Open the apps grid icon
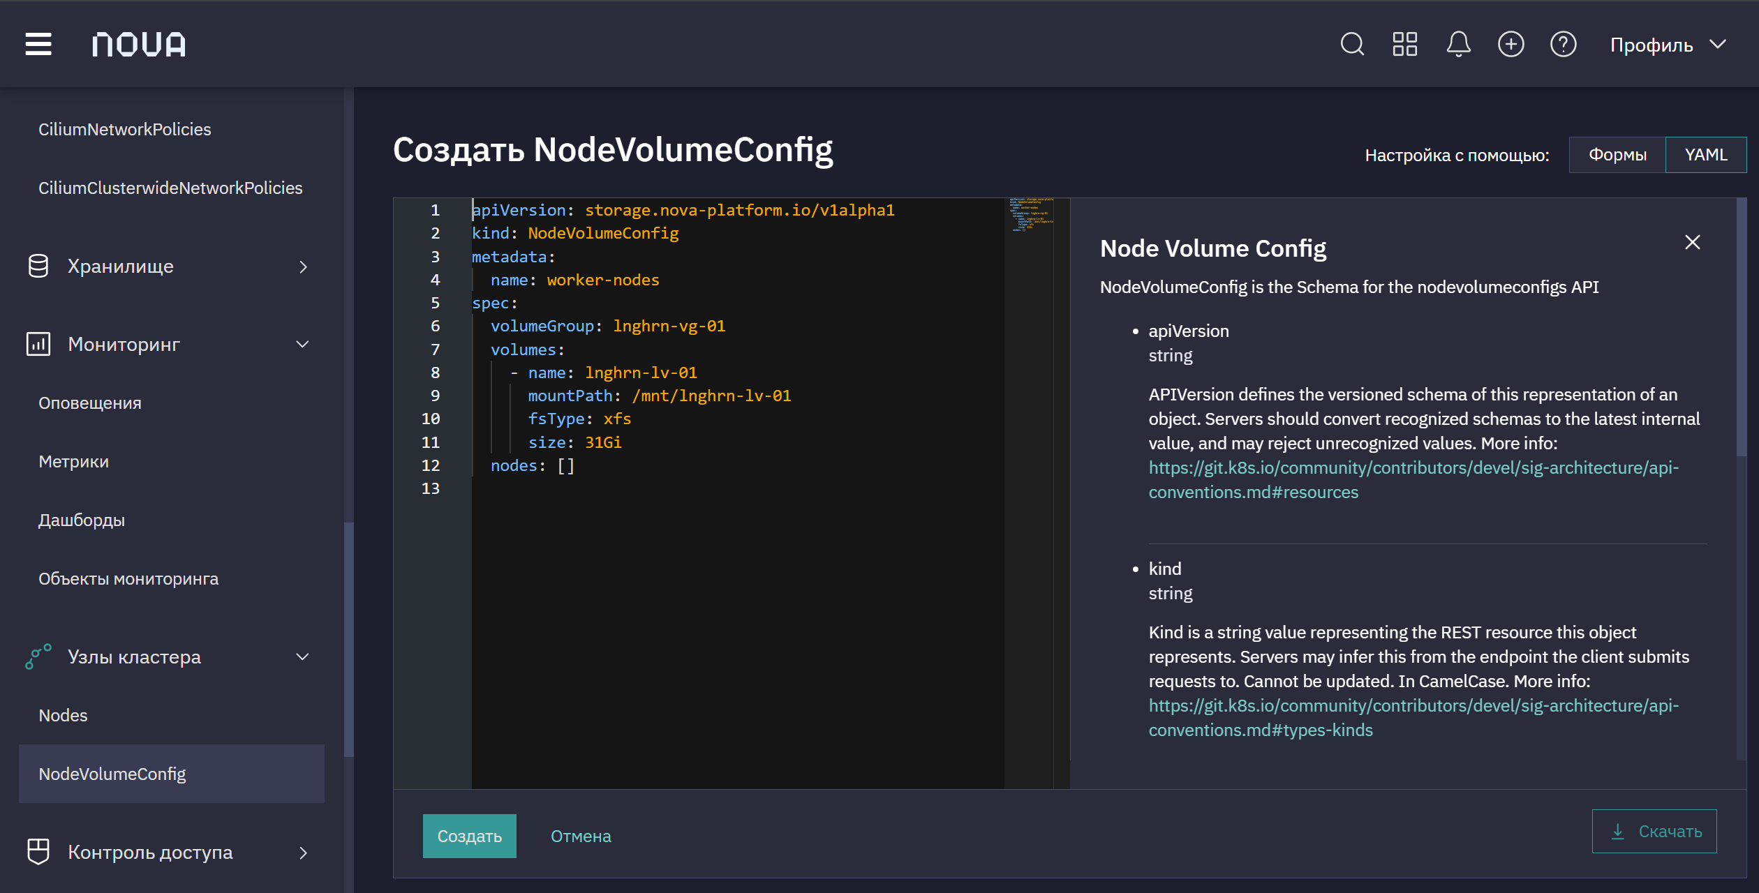The height and width of the screenshot is (893, 1759). coord(1404,45)
